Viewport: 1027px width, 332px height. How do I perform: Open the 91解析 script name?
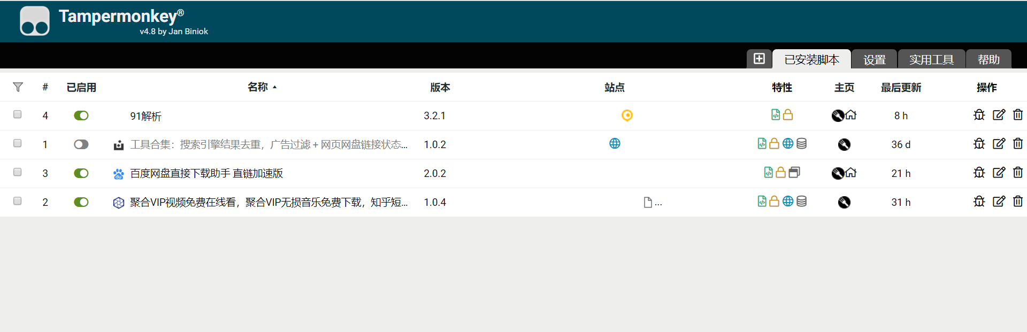pos(145,116)
